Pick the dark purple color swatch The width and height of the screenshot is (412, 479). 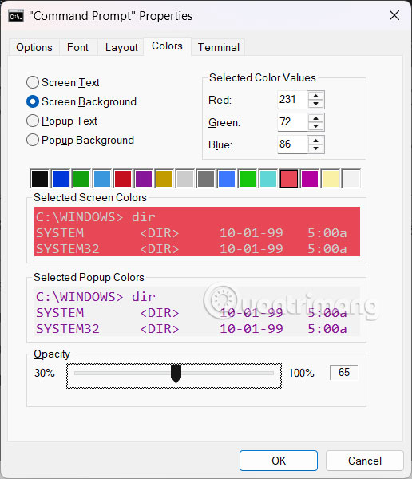(144, 179)
